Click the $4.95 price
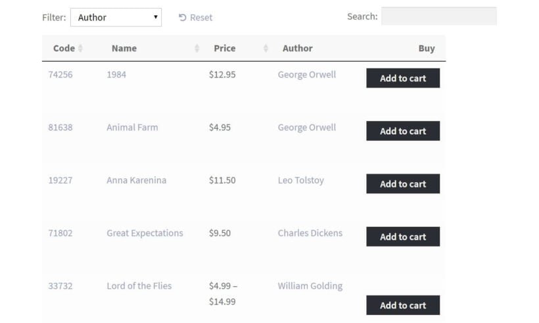The width and height of the screenshot is (539, 323). [220, 127]
